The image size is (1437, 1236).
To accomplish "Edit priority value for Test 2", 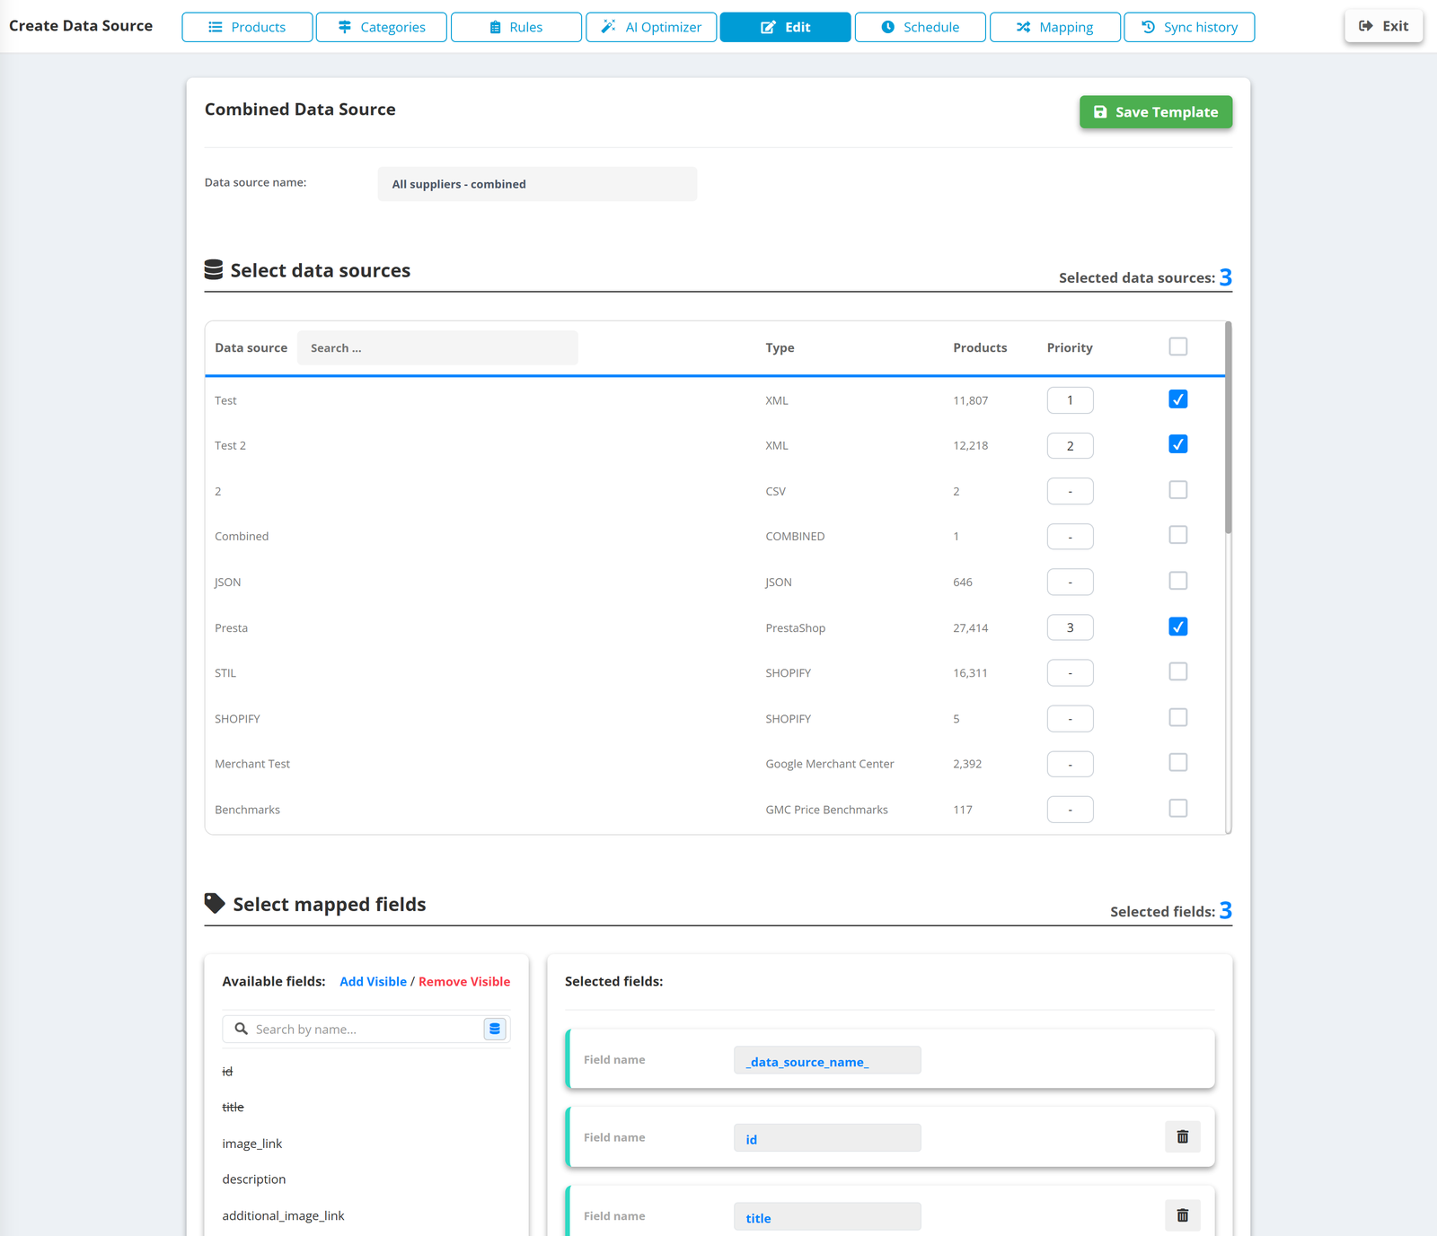I will [x=1070, y=445].
